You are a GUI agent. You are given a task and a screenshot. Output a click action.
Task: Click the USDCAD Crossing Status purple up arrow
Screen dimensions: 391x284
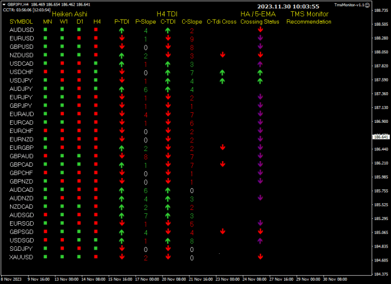point(260,64)
